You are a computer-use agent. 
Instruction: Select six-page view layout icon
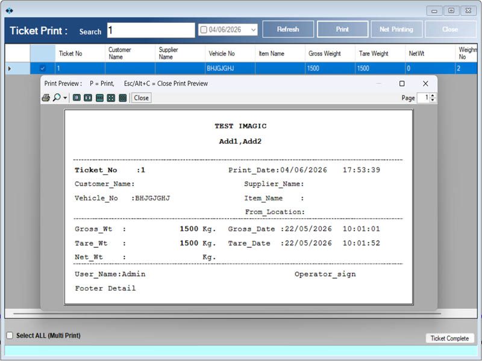(123, 98)
